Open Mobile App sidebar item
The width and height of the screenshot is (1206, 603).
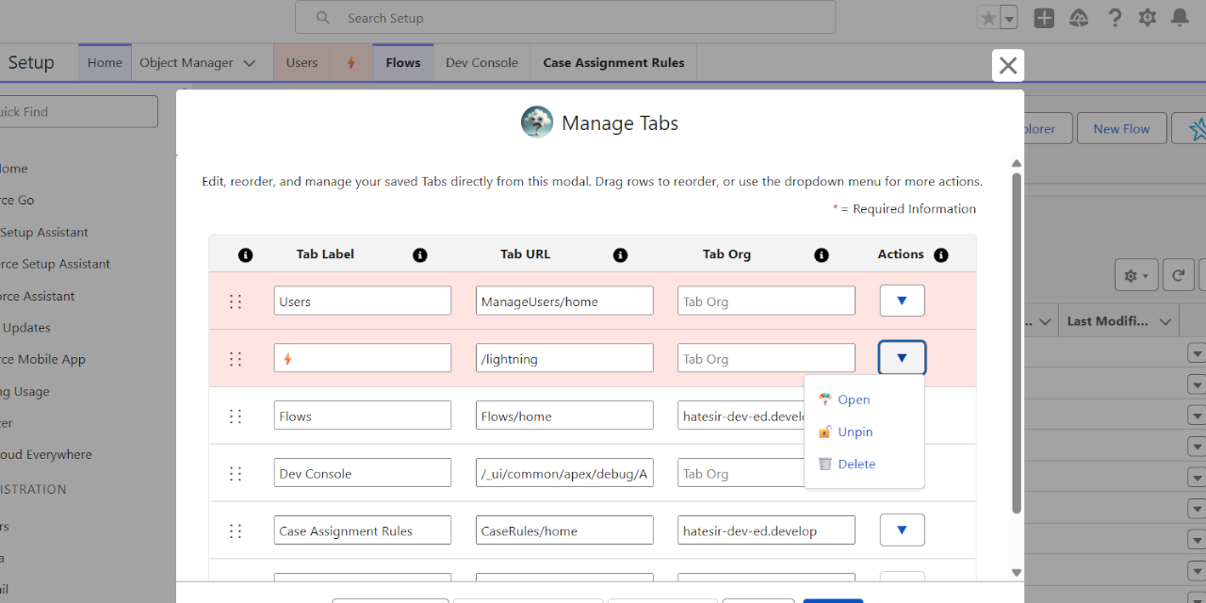[x=42, y=359]
